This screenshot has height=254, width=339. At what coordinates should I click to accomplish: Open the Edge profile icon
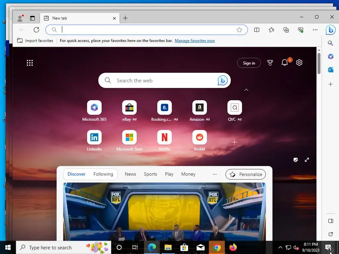(x=20, y=18)
